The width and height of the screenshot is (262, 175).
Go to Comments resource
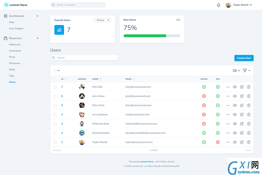click(x=15, y=51)
